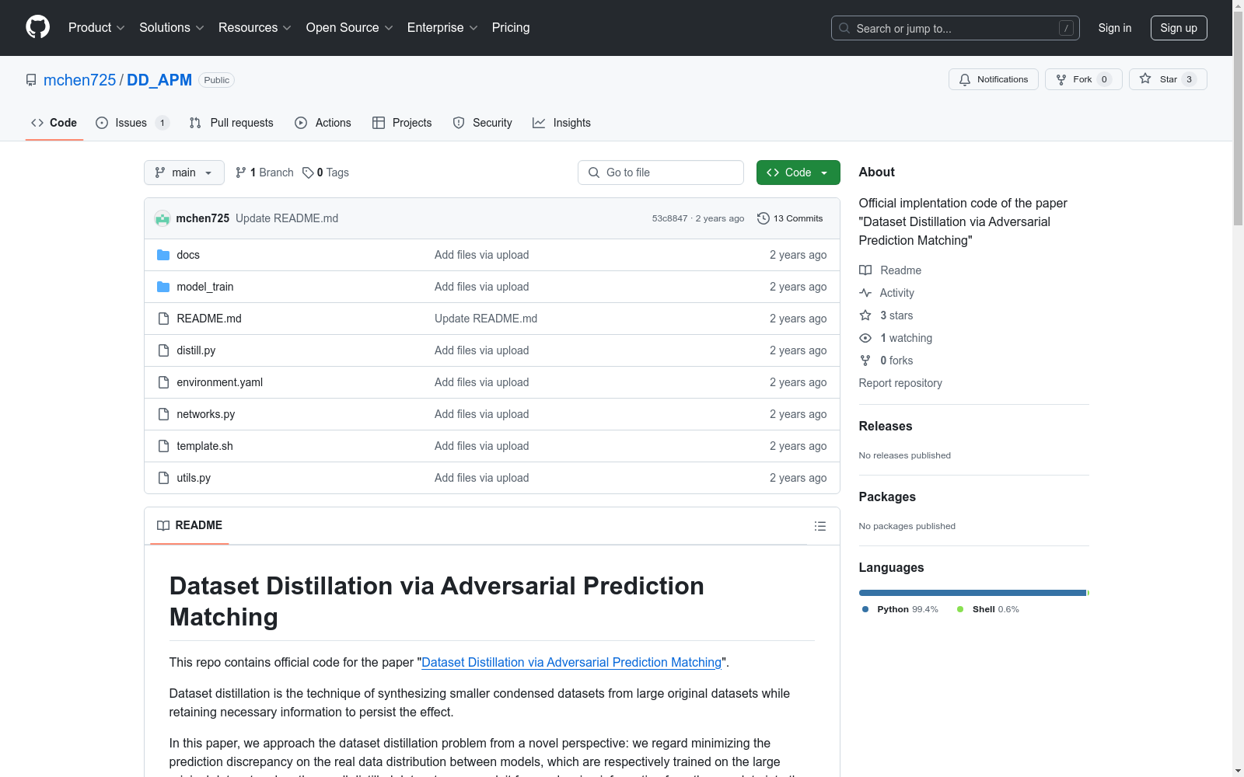
Task: Click the Pricing link
Action: (511, 27)
